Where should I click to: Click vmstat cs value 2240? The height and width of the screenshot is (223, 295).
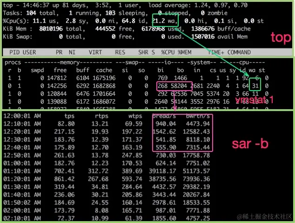pyautogui.click(x=213, y=86)
